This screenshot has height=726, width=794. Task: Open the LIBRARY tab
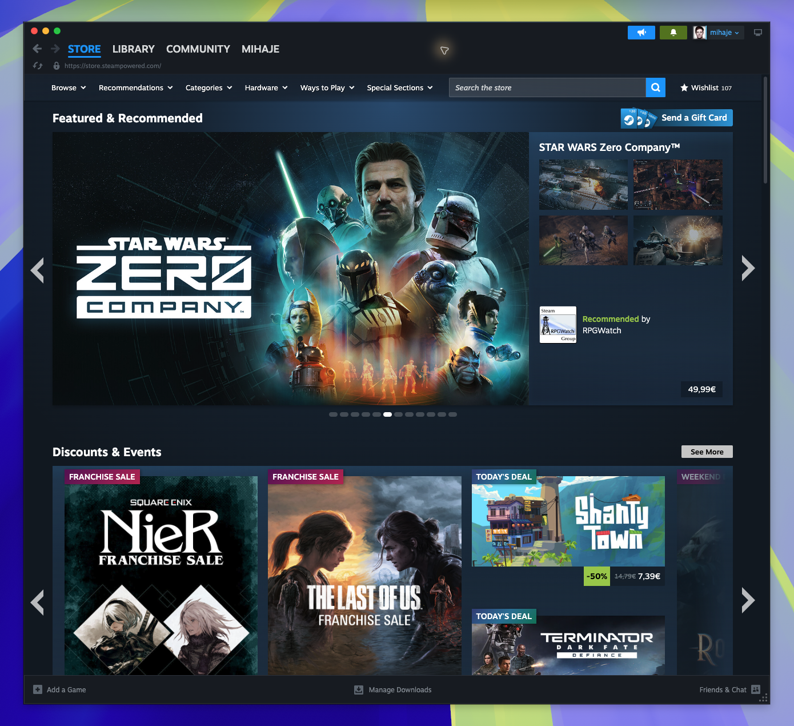[134, 49]
